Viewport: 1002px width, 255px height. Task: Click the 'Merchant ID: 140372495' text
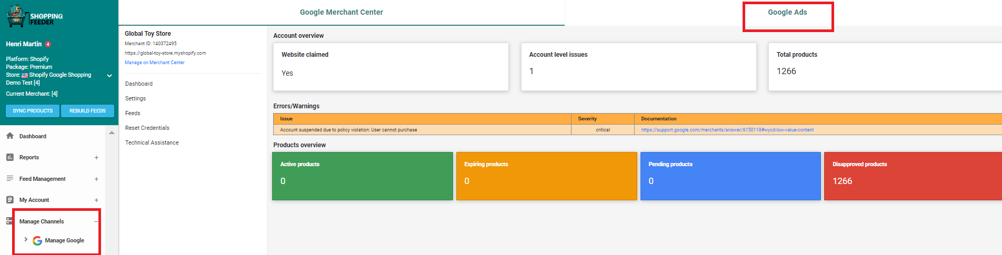pos(151,44)
